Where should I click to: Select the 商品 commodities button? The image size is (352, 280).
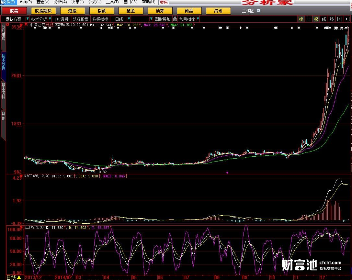pyautogui.click(x=189, y=11)
